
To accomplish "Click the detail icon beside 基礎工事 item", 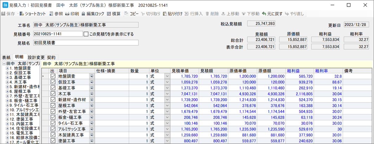I will pyautogui.click(x=91, y=88).
